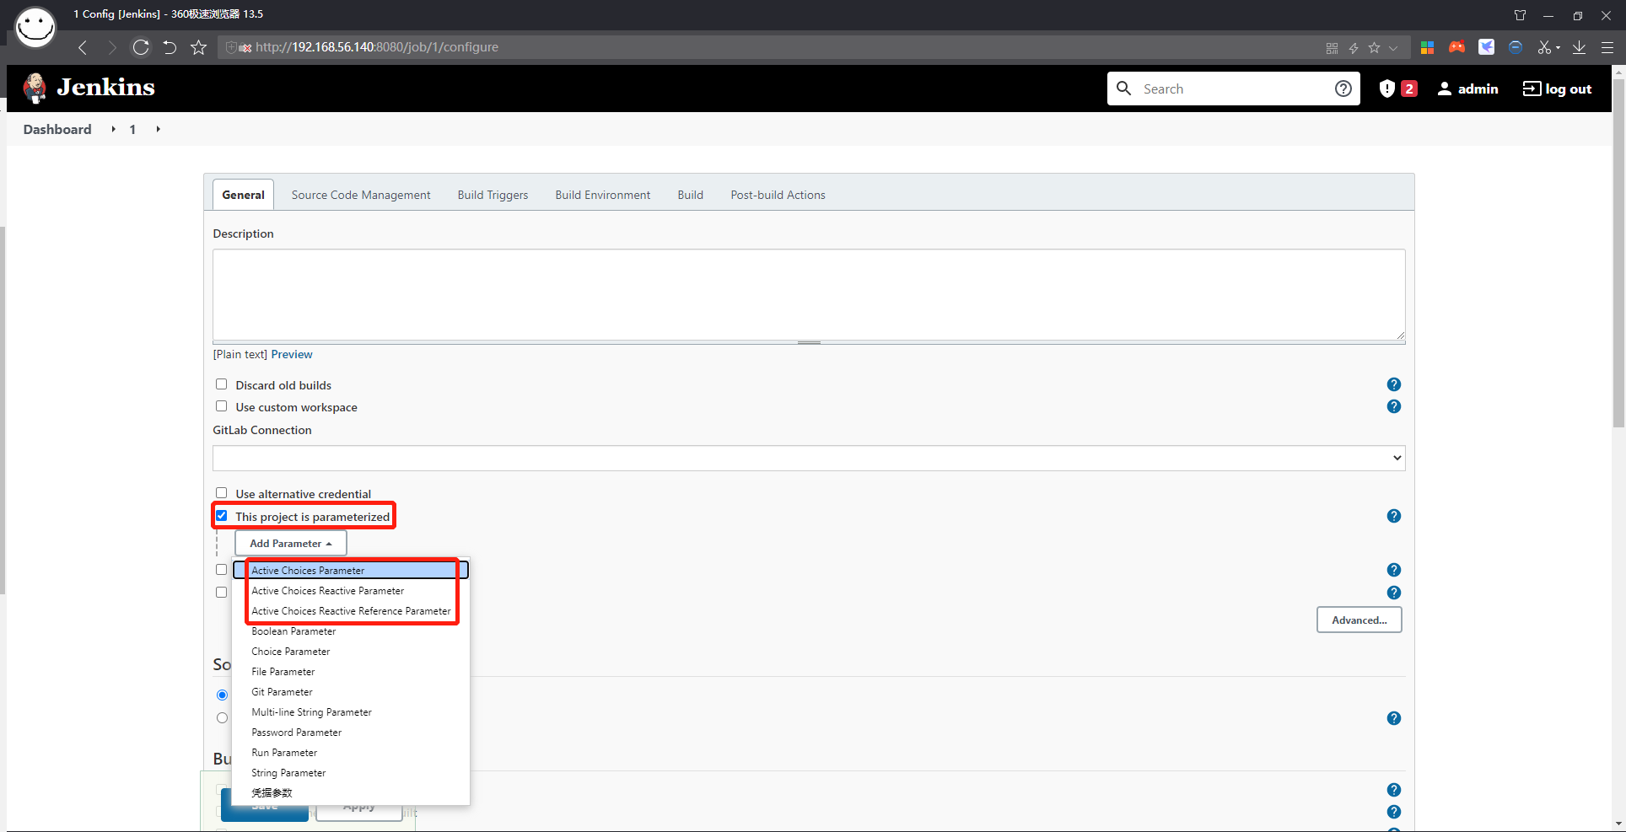This screenshot has height=832, width=1626.
Task: Click the undo close tab icon
Action: click(170, 47)
